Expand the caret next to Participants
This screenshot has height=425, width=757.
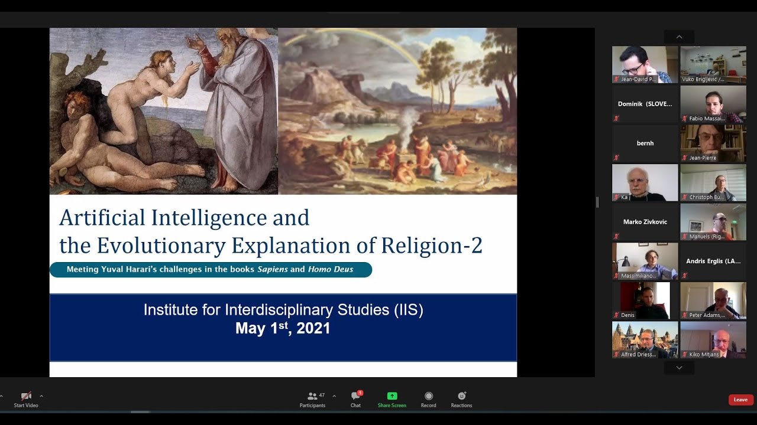click(334, 396)
